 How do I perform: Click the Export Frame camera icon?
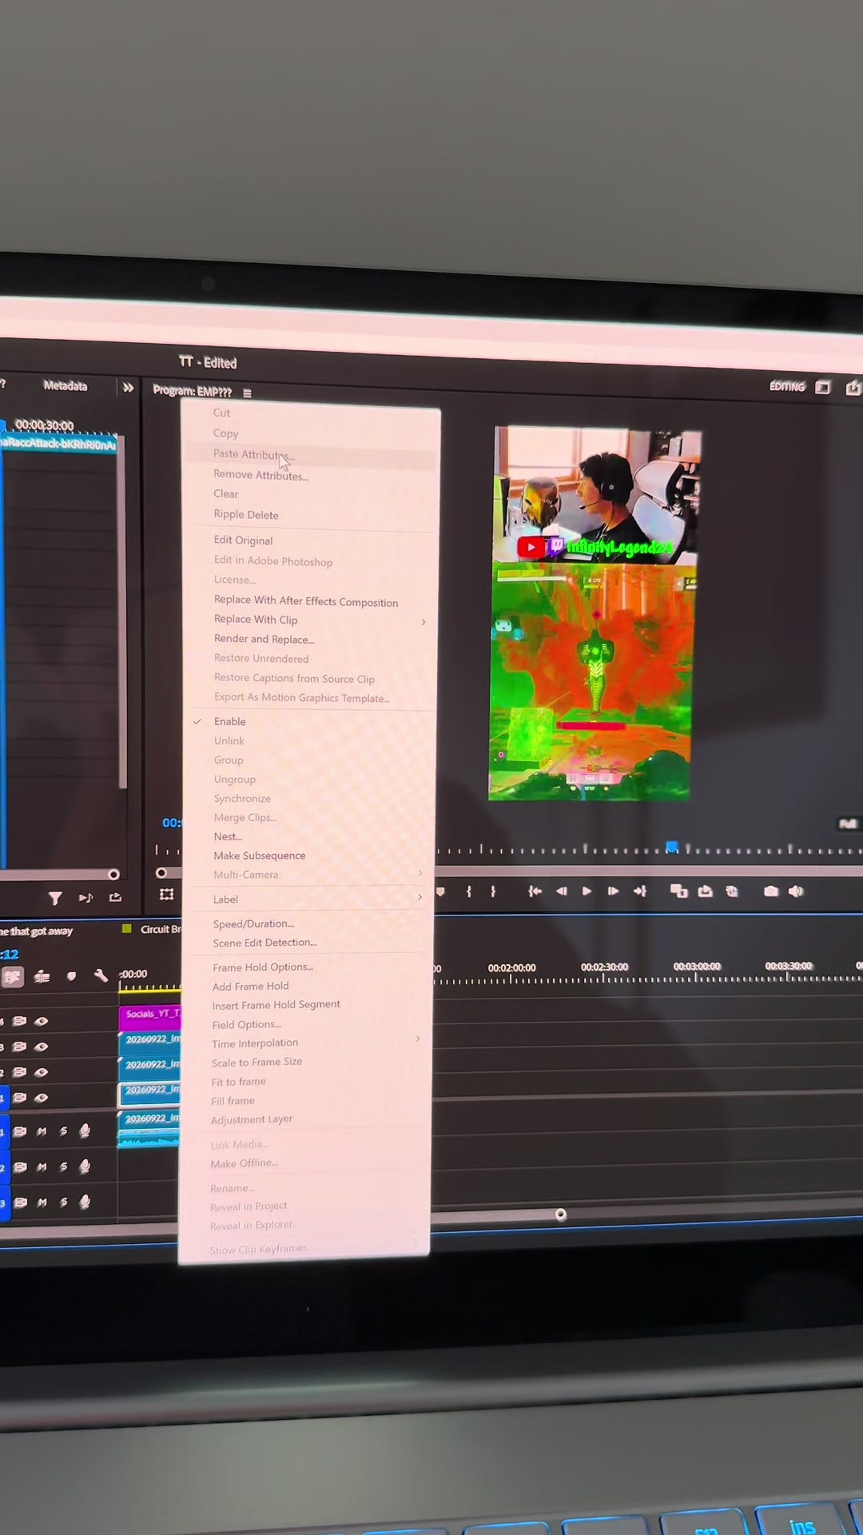(x=771, y=891)
